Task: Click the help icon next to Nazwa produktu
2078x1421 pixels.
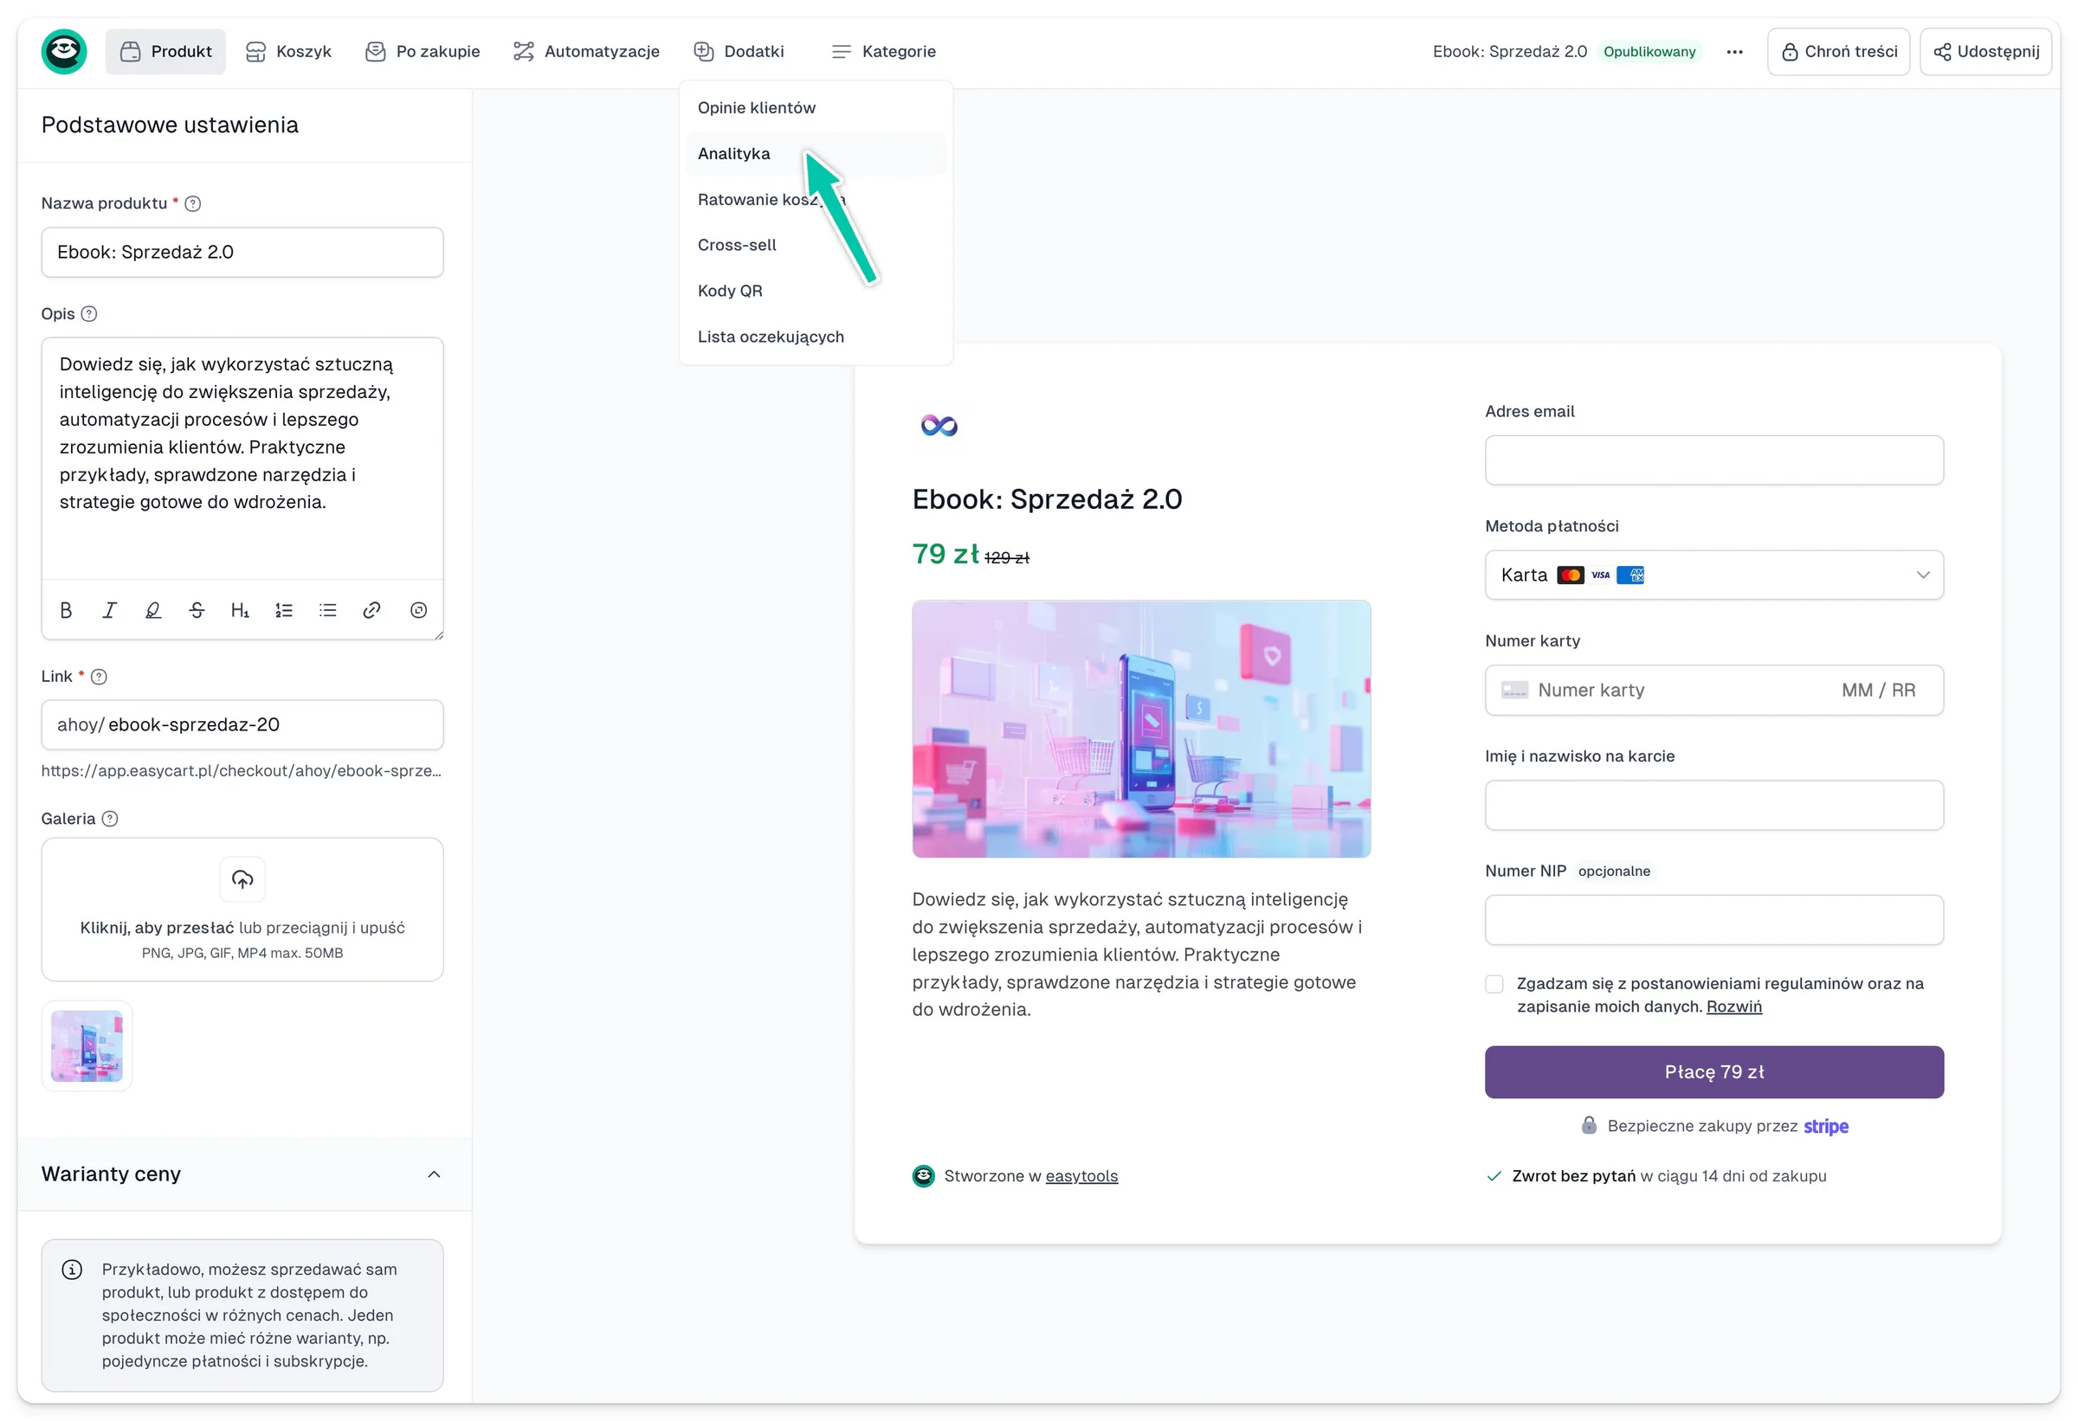Action: pos(193,203)
